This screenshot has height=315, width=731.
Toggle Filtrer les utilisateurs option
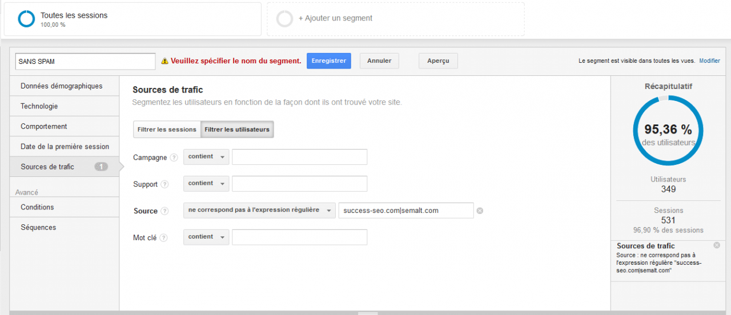click(237, 130)
